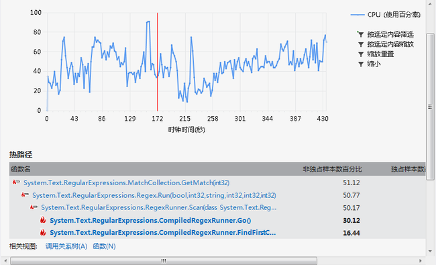Select 按选定内容缩放 zoom option
Image resolution: width=436 pixels, height=265 pixels.
(390, 44)
